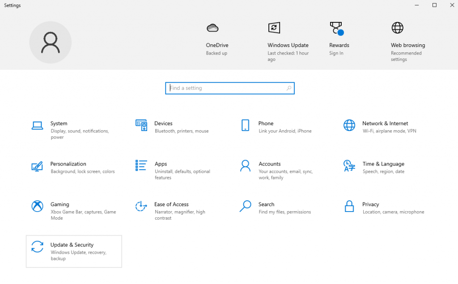The height and width of the screenshot is (284, 458).
Task: Click 'Last checked: 1 hour ago' text
Action: click(x=288, y=56)
